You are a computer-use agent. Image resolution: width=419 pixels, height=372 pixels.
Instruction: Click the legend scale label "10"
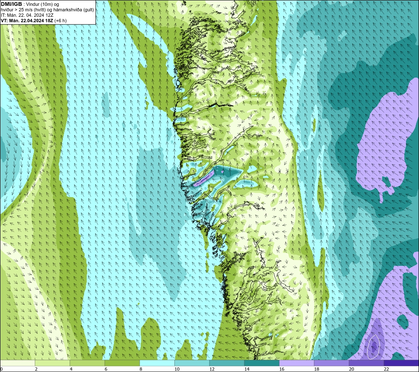(x=177, y=369)
